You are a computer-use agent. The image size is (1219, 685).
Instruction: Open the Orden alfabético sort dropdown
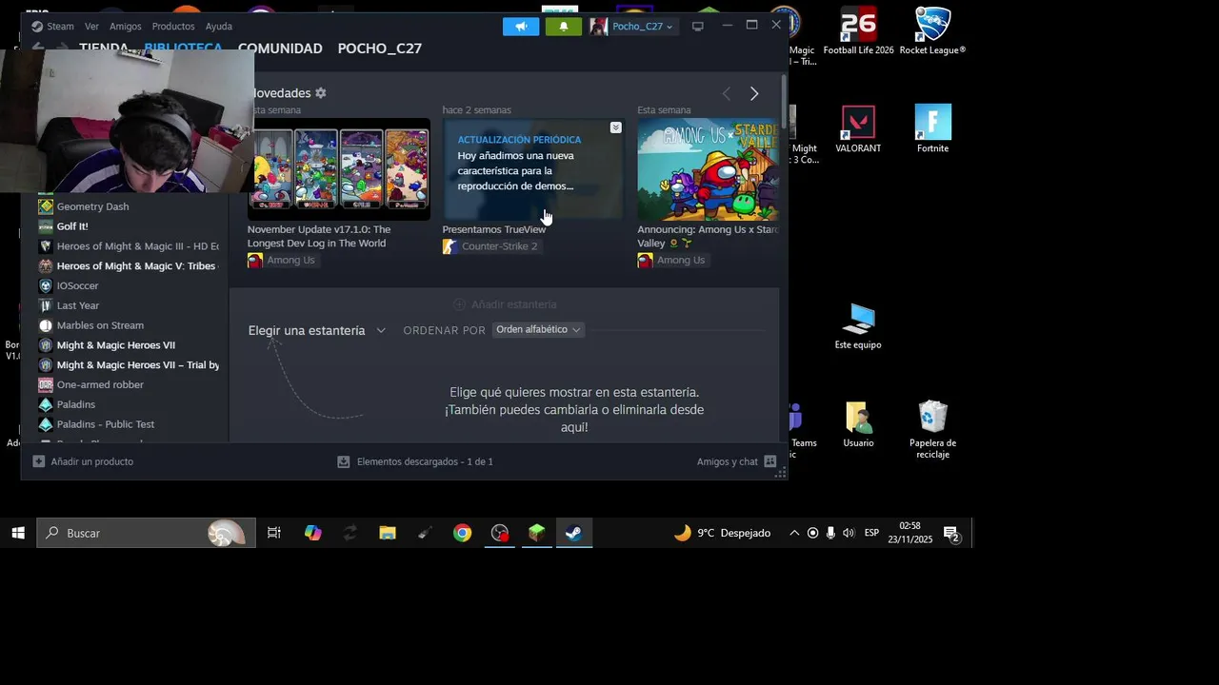(538, 330)
